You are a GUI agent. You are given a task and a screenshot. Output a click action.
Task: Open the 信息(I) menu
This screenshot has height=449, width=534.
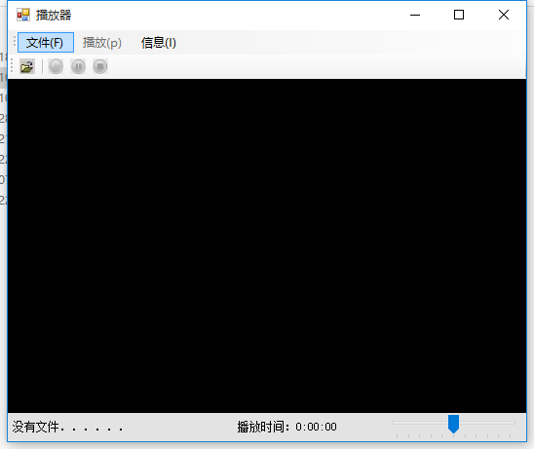pyautogui.click(x=159, y=43)
